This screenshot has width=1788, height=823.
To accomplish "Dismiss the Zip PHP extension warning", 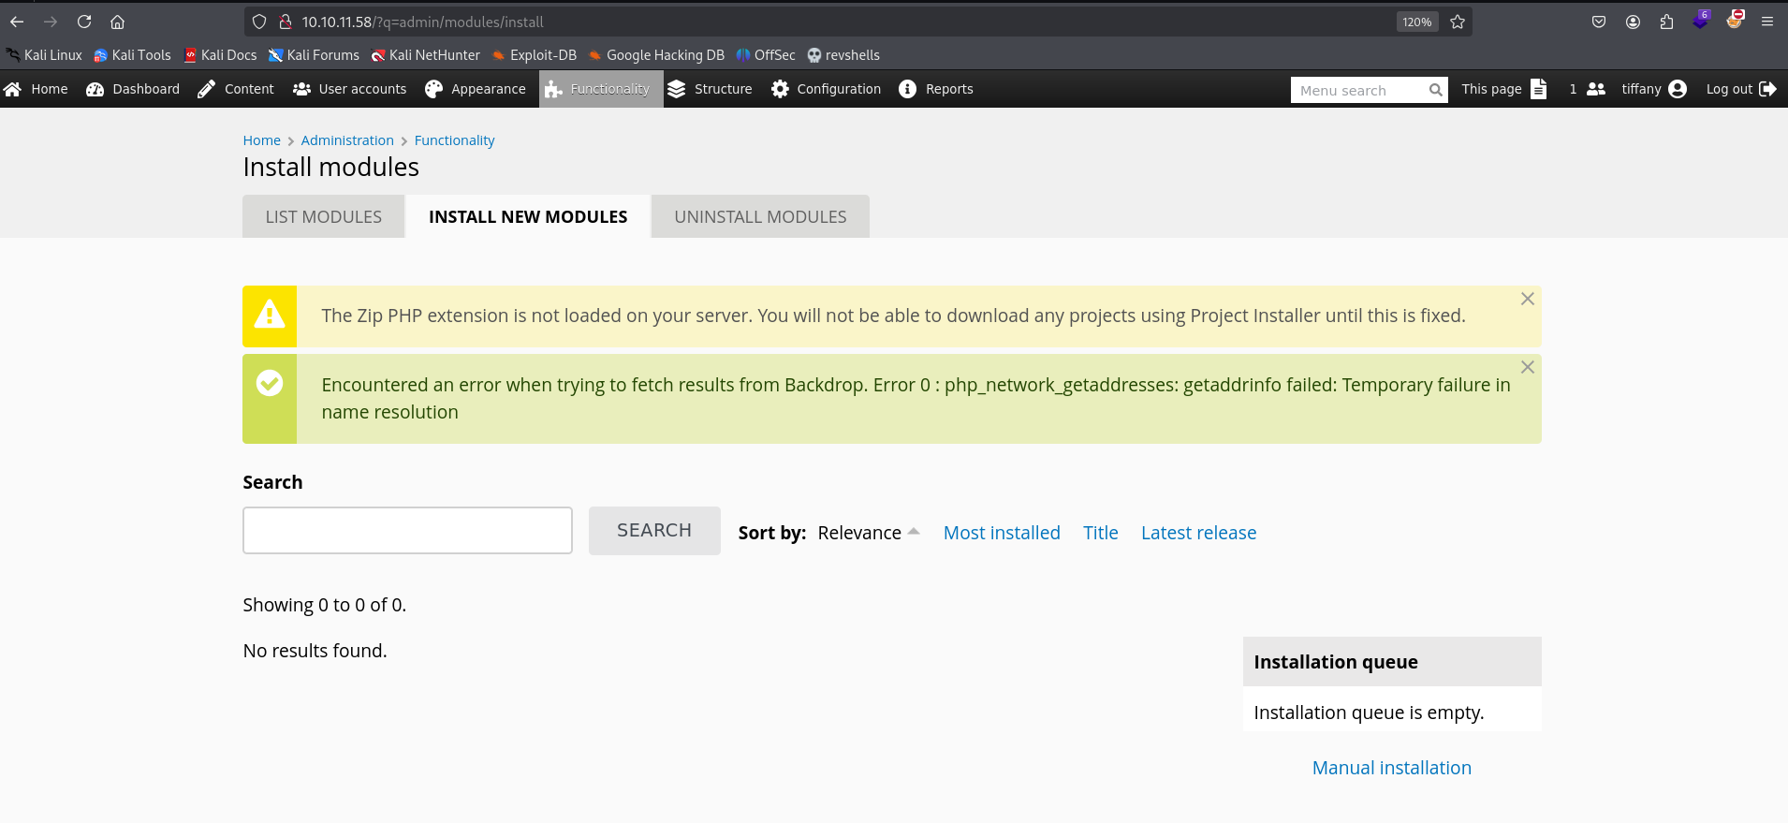I will [1527, 299].
